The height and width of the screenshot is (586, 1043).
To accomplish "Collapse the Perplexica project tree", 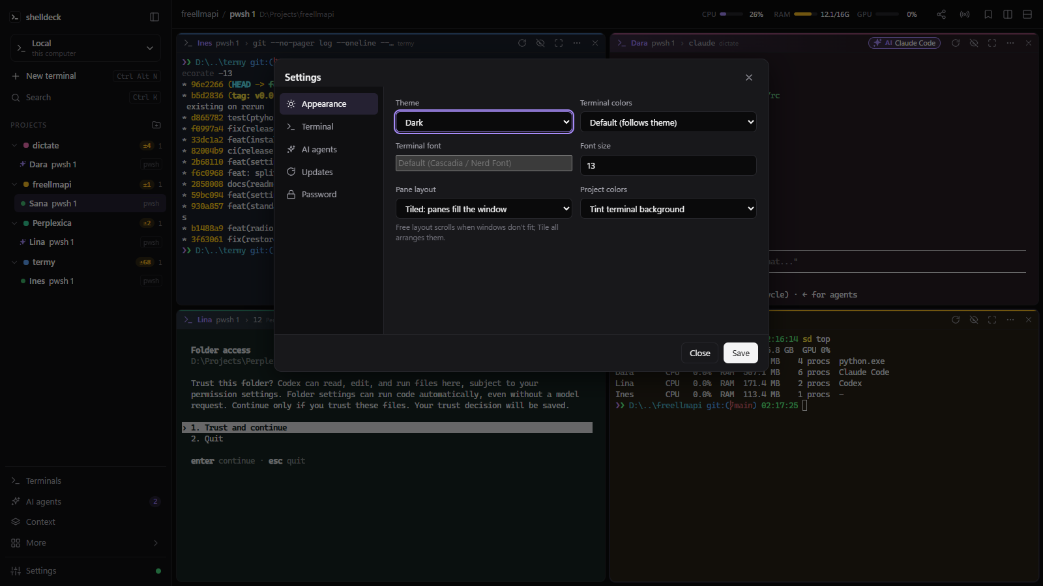I will point(14,223).
